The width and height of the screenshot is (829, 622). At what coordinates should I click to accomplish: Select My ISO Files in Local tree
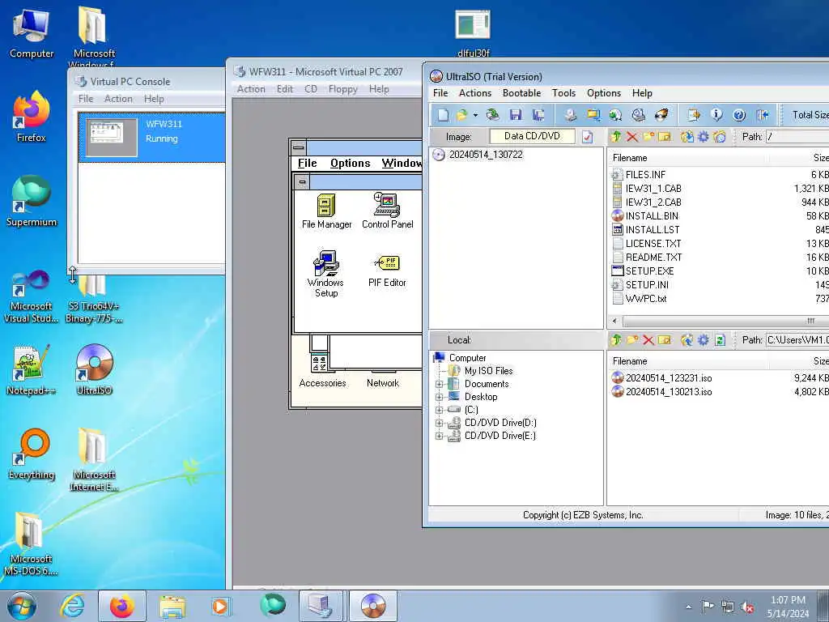click(488, 371)
